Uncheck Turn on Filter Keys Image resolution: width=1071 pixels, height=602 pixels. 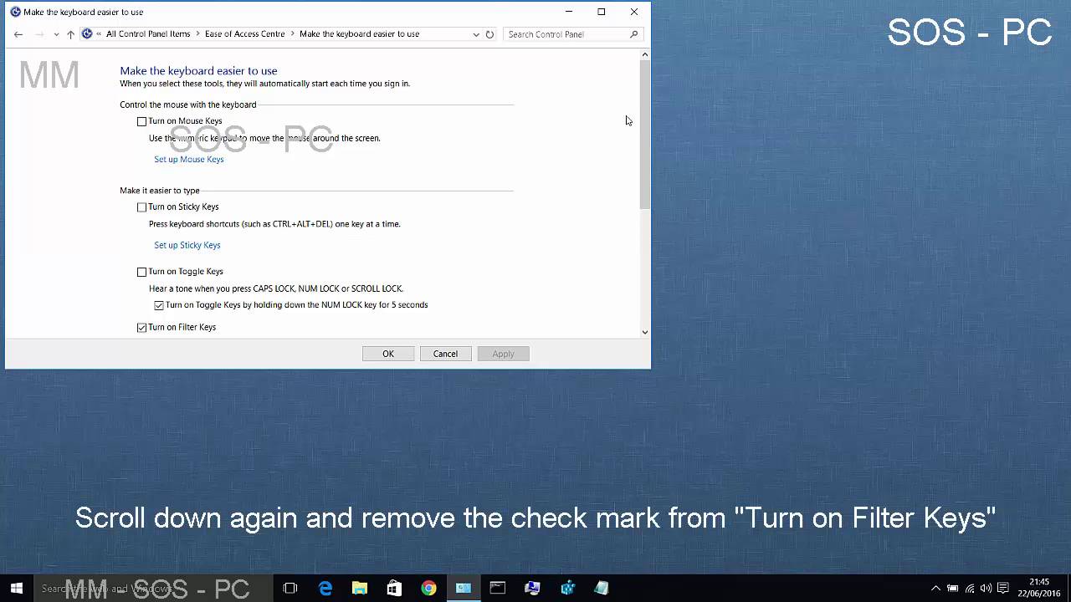coord(142,328)
